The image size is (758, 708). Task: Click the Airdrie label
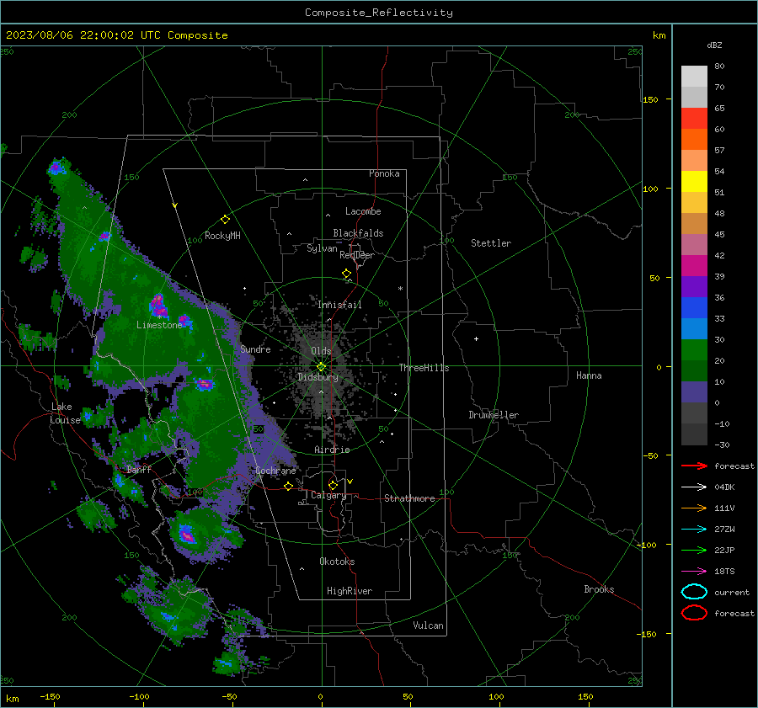click(332, 450)
